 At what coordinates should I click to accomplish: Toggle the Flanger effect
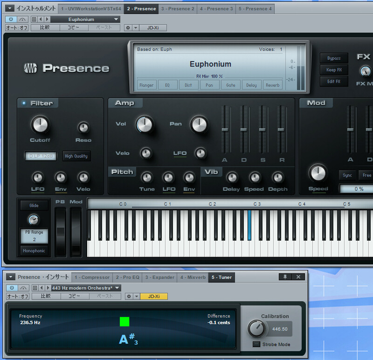(x=146, y=85)
